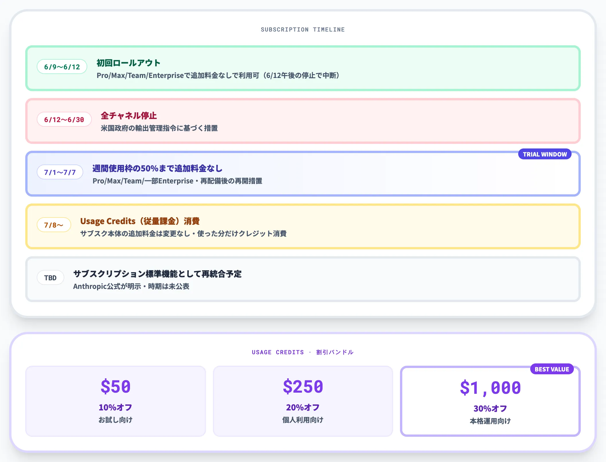Click the 30%オフ discount label
This screenshot has width=606, height=462.
click(x=490, y=408)
